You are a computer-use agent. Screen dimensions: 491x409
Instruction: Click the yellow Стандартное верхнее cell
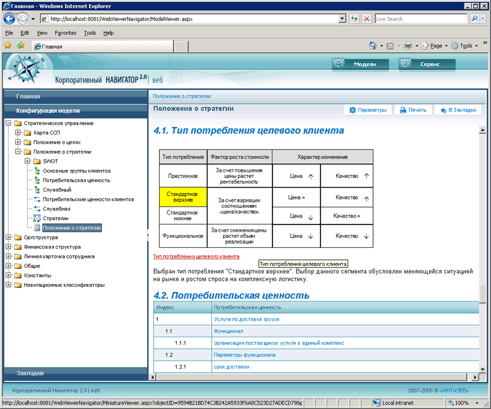pyautogui.click(x=183, y=197)
